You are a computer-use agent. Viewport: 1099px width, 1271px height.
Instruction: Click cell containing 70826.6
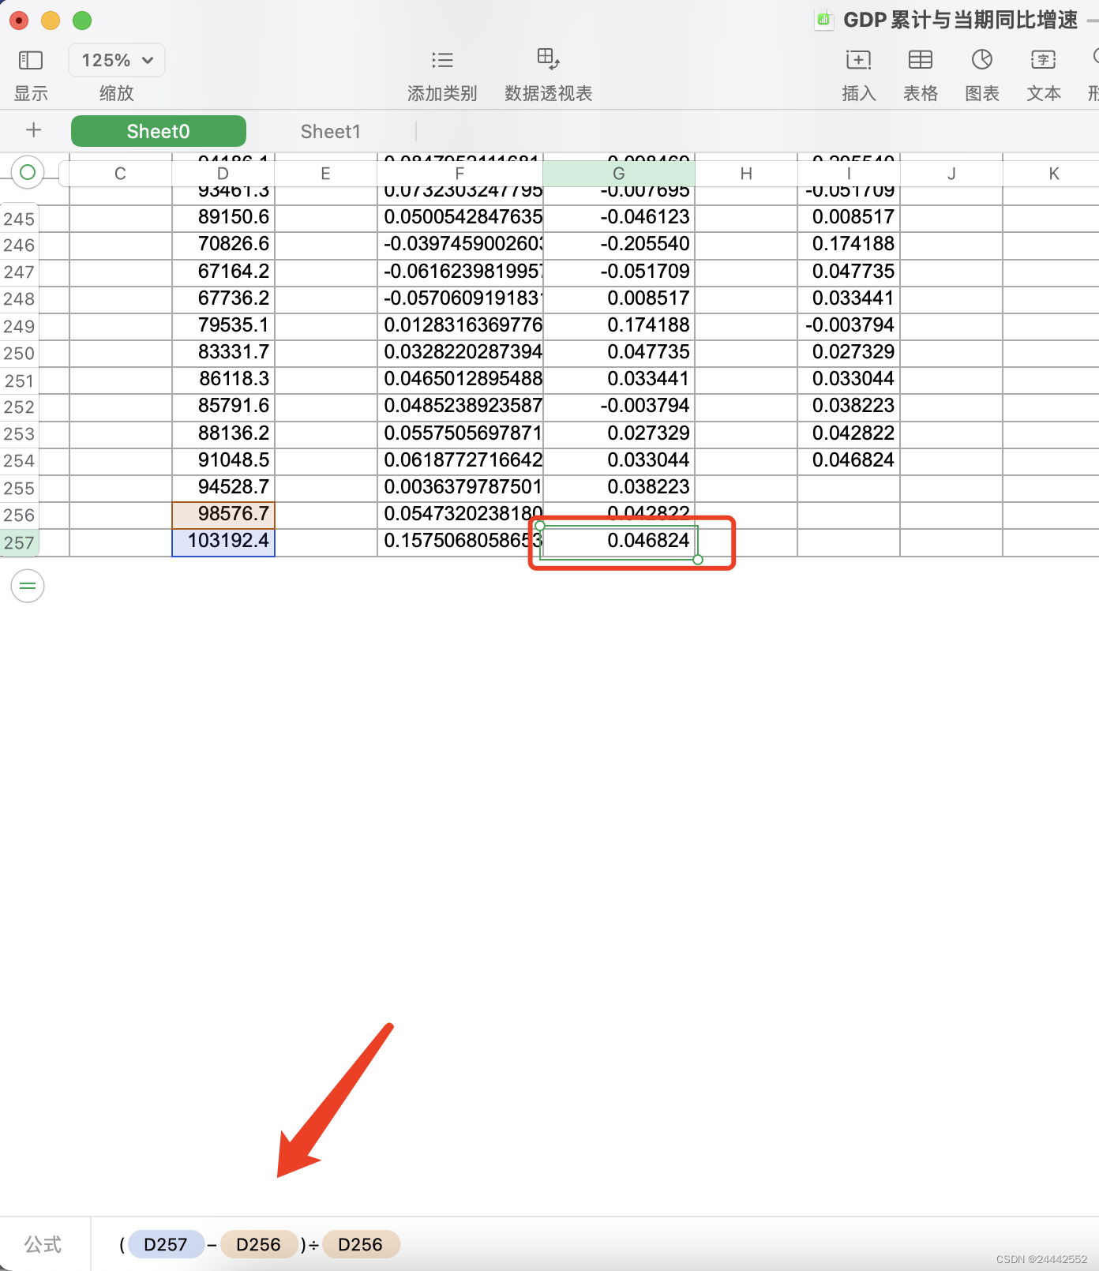(223, 245)
